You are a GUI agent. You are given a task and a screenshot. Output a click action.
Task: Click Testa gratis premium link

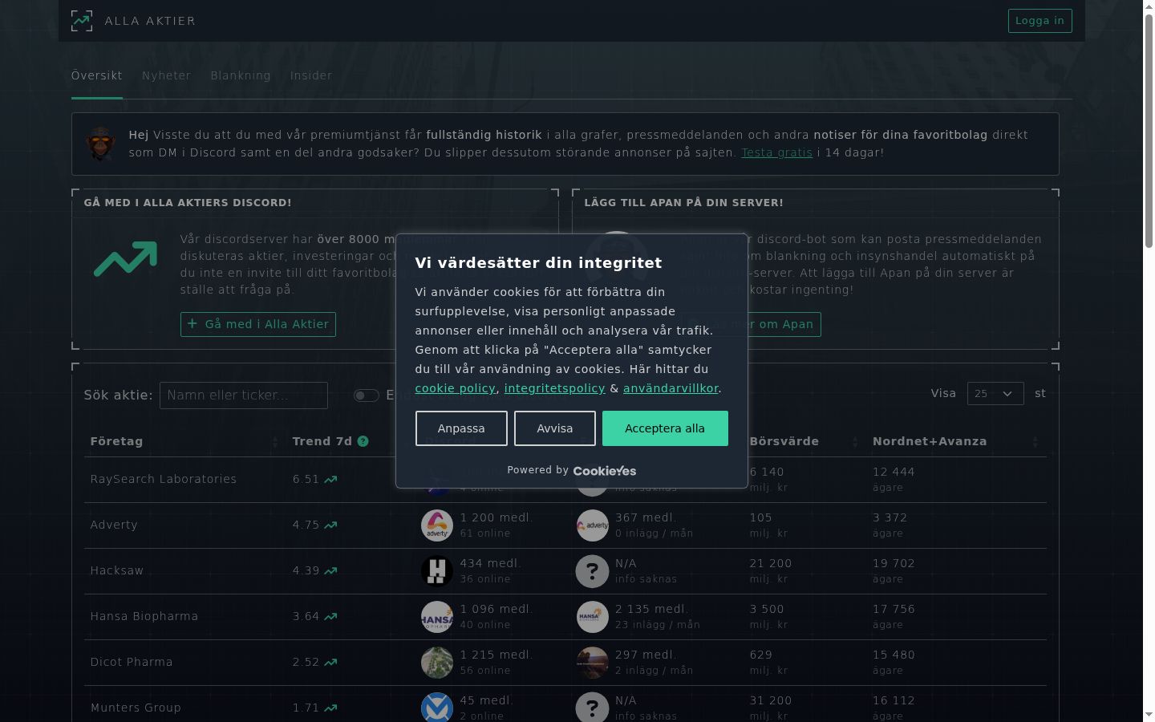pos(776,152)
